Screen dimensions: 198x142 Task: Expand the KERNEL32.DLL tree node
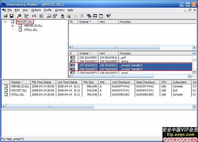point(12,26)
